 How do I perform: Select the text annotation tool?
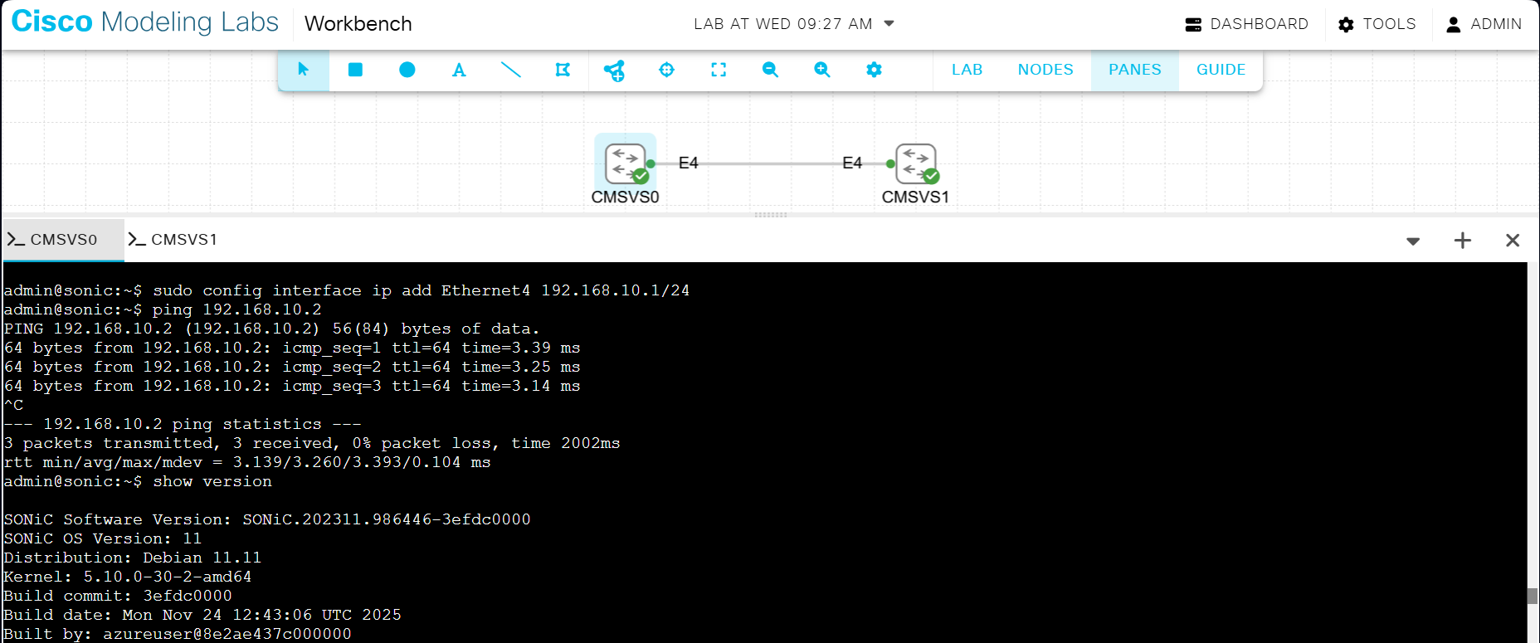tap(459, 70)
